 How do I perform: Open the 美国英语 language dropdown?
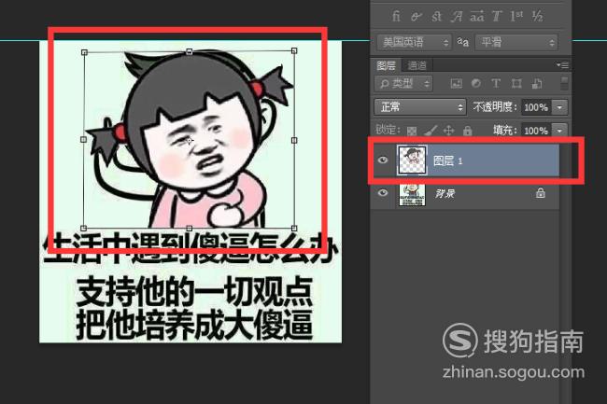click(x=414, y=42)
